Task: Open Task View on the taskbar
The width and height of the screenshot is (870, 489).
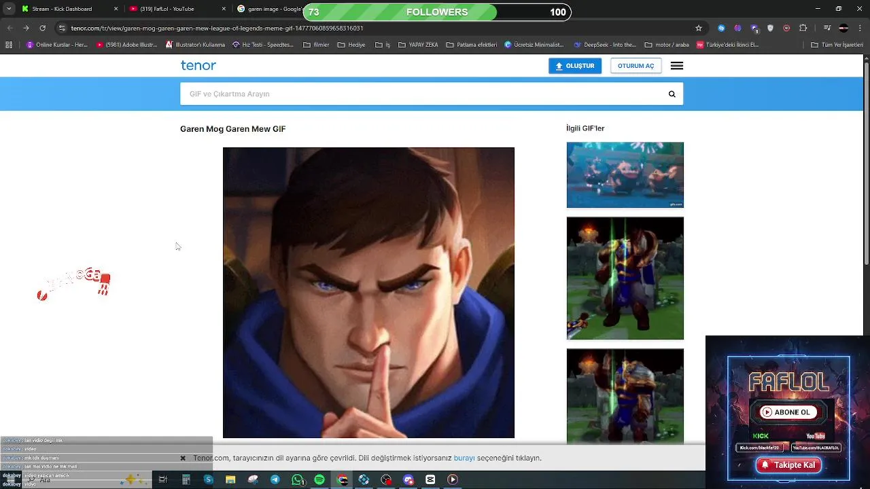Action: (163, 479)
